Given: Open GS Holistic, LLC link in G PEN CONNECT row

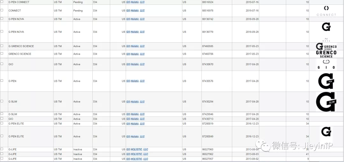Looking at the screenshot, I should pos(135,2).
